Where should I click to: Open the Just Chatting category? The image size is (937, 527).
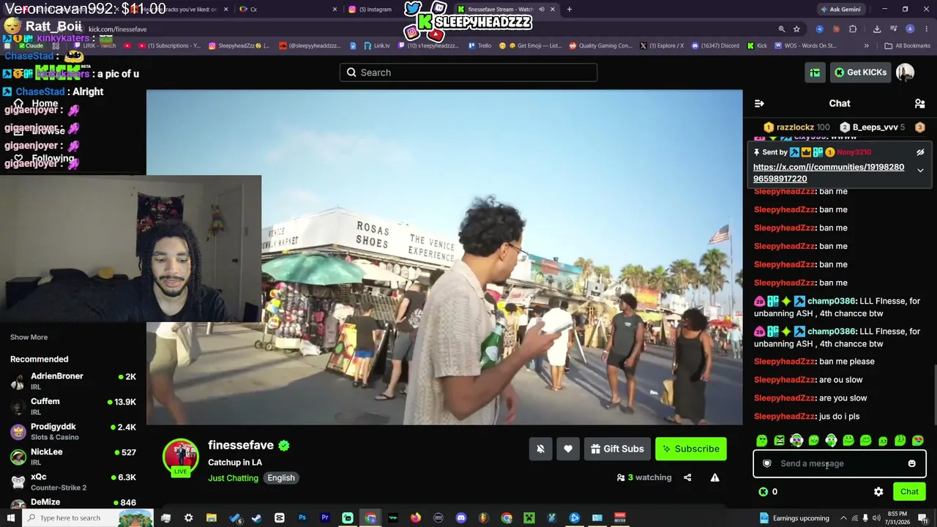click(233, 478)
